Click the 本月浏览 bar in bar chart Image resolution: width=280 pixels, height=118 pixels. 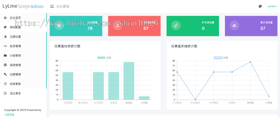98,86
